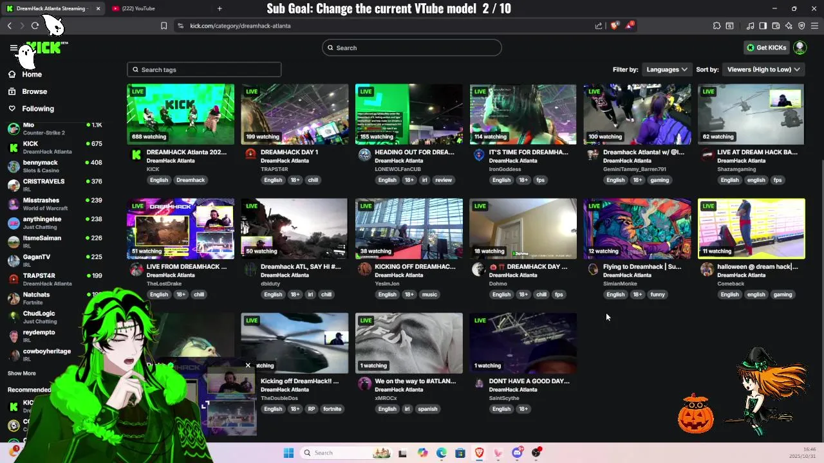Open TRAPST4R avatar under DREAMHACK DAY 1
824x463 pixels.
tap(250, 154)
